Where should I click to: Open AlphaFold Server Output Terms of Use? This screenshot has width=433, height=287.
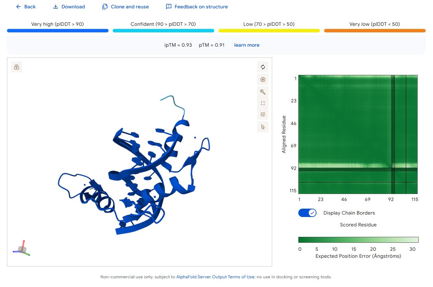[x=215, y=277]
